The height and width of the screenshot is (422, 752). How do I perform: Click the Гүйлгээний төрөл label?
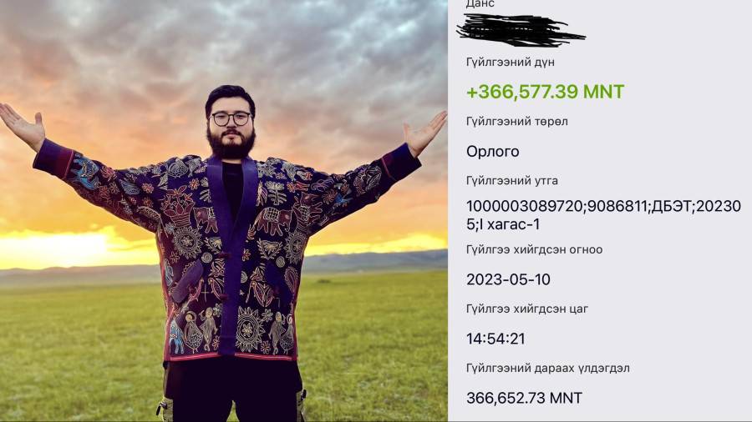(x=517, y=122)
